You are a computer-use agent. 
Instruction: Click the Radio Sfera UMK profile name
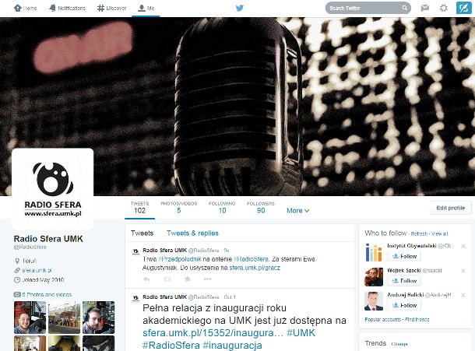click(48, 239)
